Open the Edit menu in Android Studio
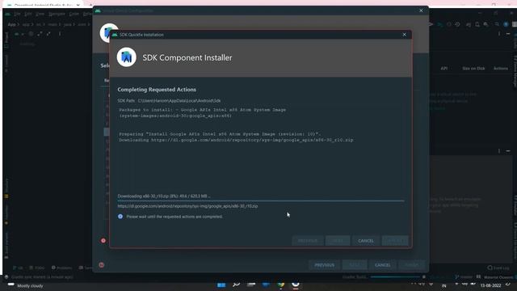Viewport: 517px width, 291px height. point(28,15)
